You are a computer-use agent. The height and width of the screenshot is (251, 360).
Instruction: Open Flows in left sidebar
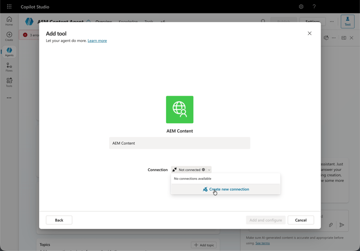point(9,67)
